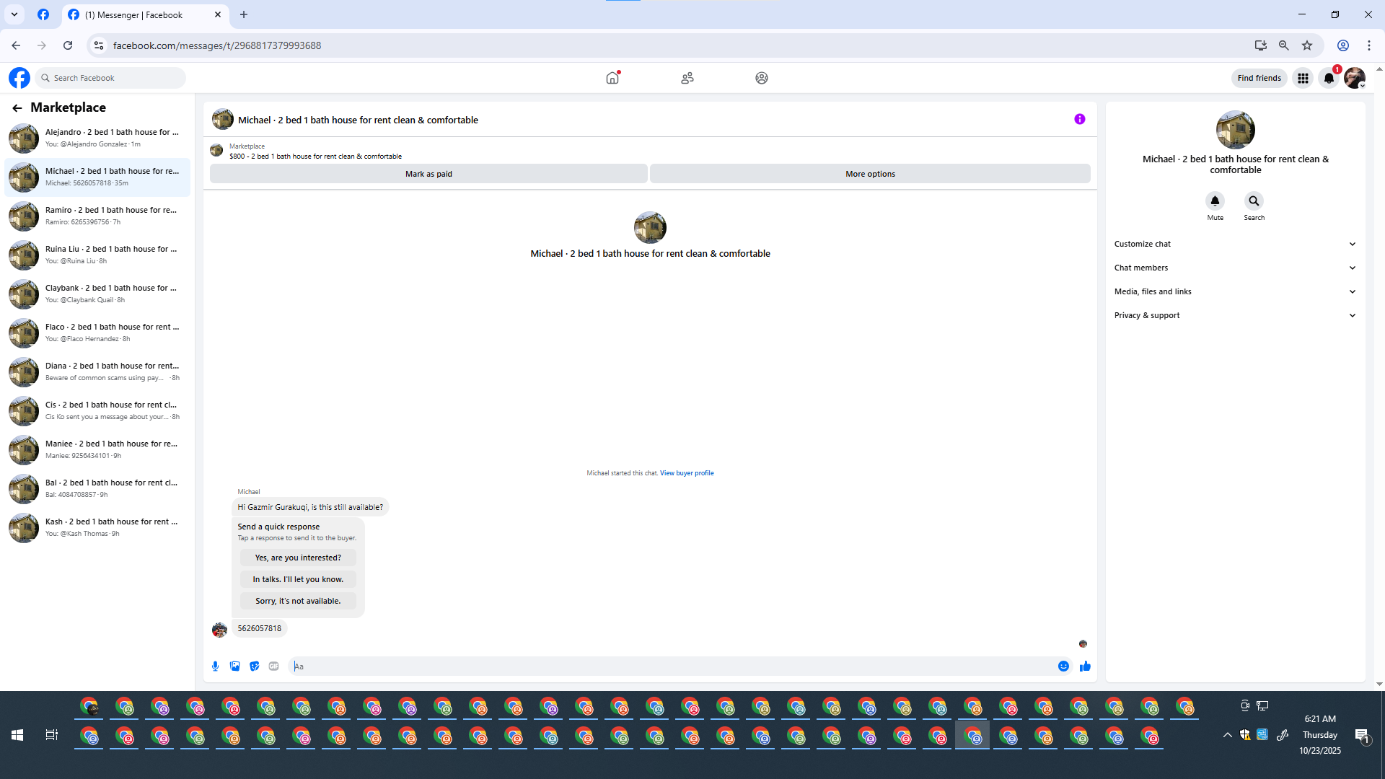
Task: Open the Friends tab in top navigation
Action: pos(687,78)
